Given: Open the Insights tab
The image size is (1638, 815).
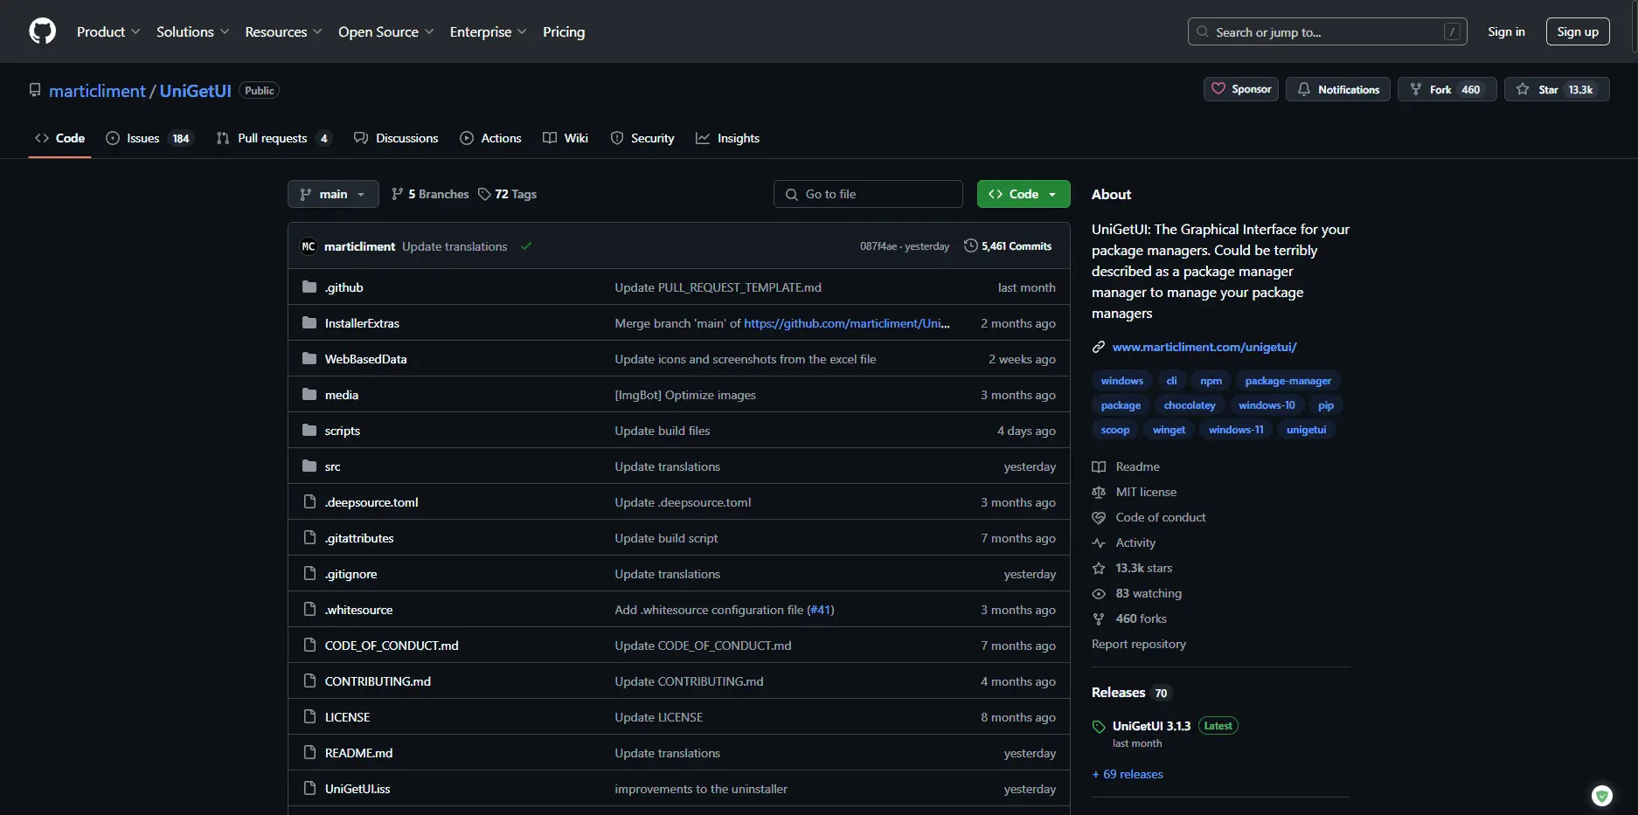Looking at the screenshot, I should pyautogui.click(x=727, y=138).
